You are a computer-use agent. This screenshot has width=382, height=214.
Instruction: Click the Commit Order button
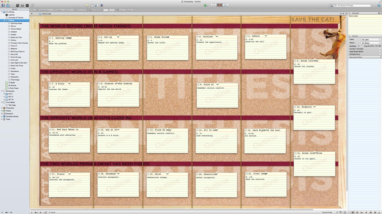pos(327,212)
